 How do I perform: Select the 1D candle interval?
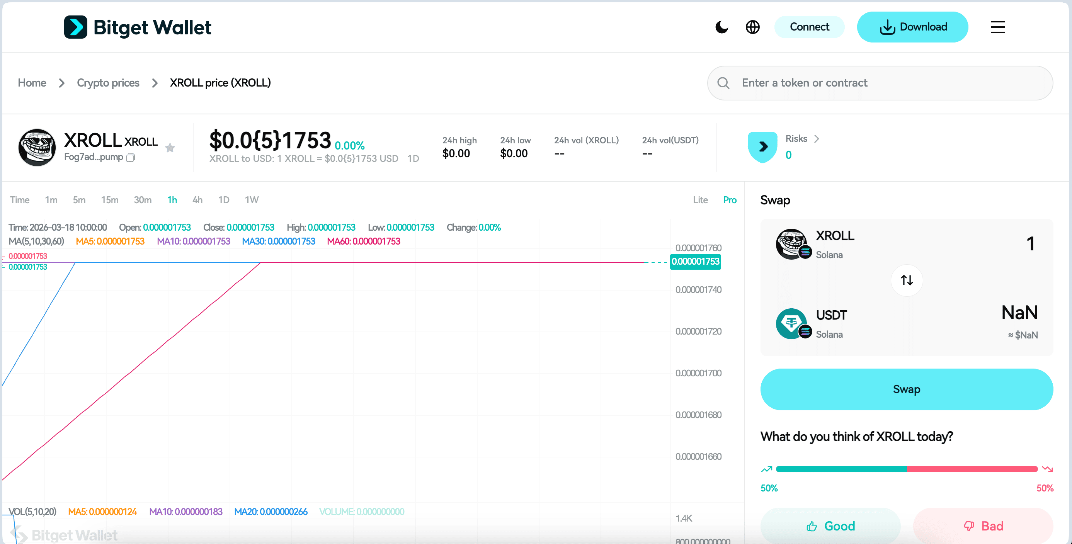(x=223, y=200)
